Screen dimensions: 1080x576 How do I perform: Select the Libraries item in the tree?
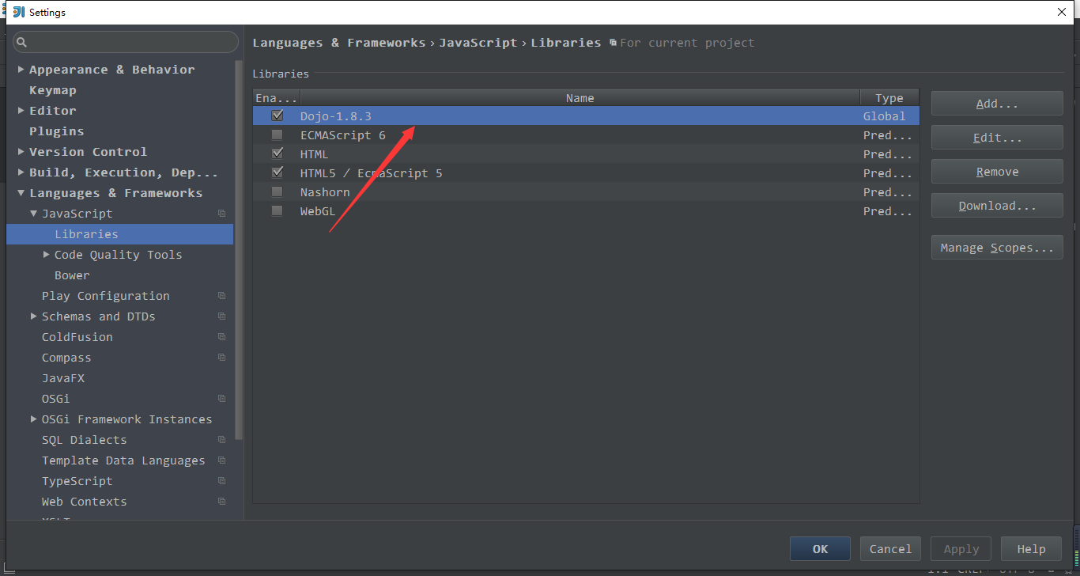pos(119,234)
